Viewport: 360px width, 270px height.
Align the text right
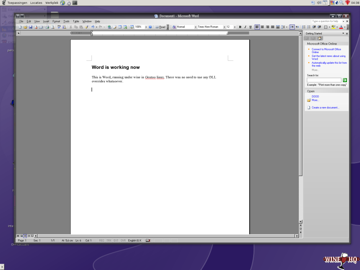coord(268,27)
